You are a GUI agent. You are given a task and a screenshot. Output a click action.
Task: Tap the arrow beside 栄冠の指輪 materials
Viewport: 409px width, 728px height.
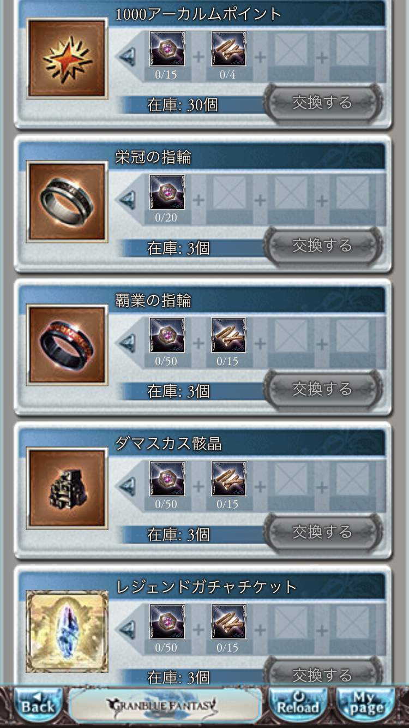127,199
